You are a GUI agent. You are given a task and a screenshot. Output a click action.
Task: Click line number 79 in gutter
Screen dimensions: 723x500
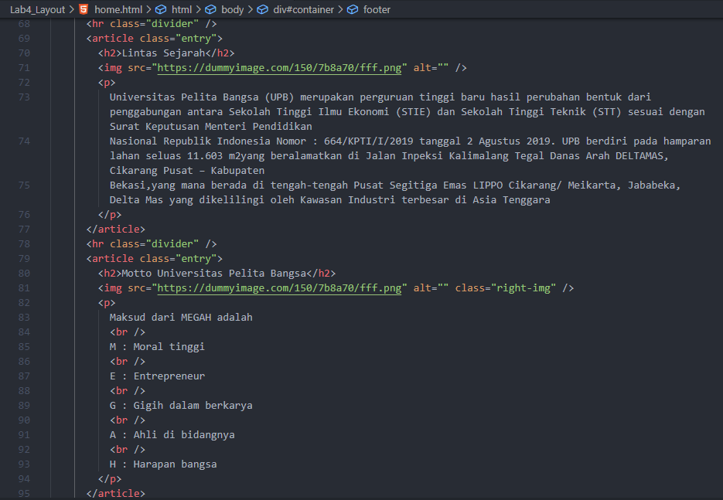tap(24, 259)
